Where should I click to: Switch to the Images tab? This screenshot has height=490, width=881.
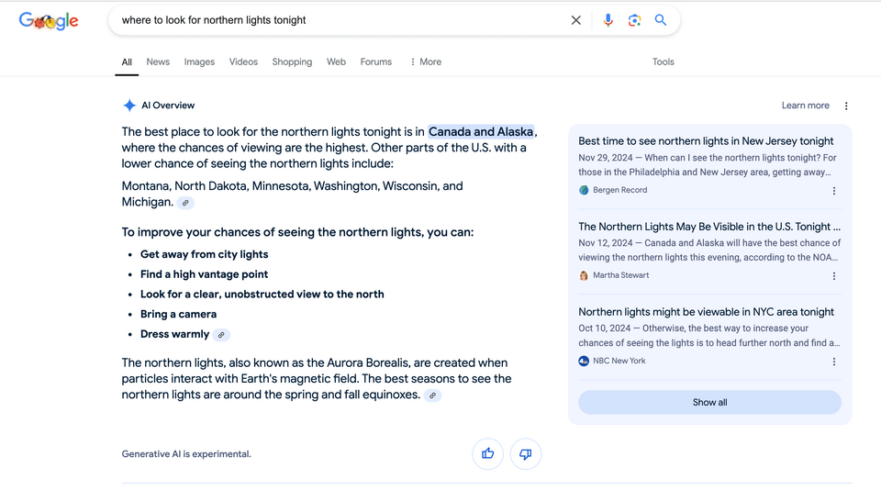pyautogui.click(x=199, y=61)
